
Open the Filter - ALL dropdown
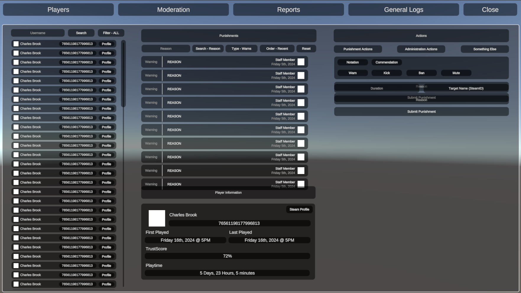coord(111,33)
